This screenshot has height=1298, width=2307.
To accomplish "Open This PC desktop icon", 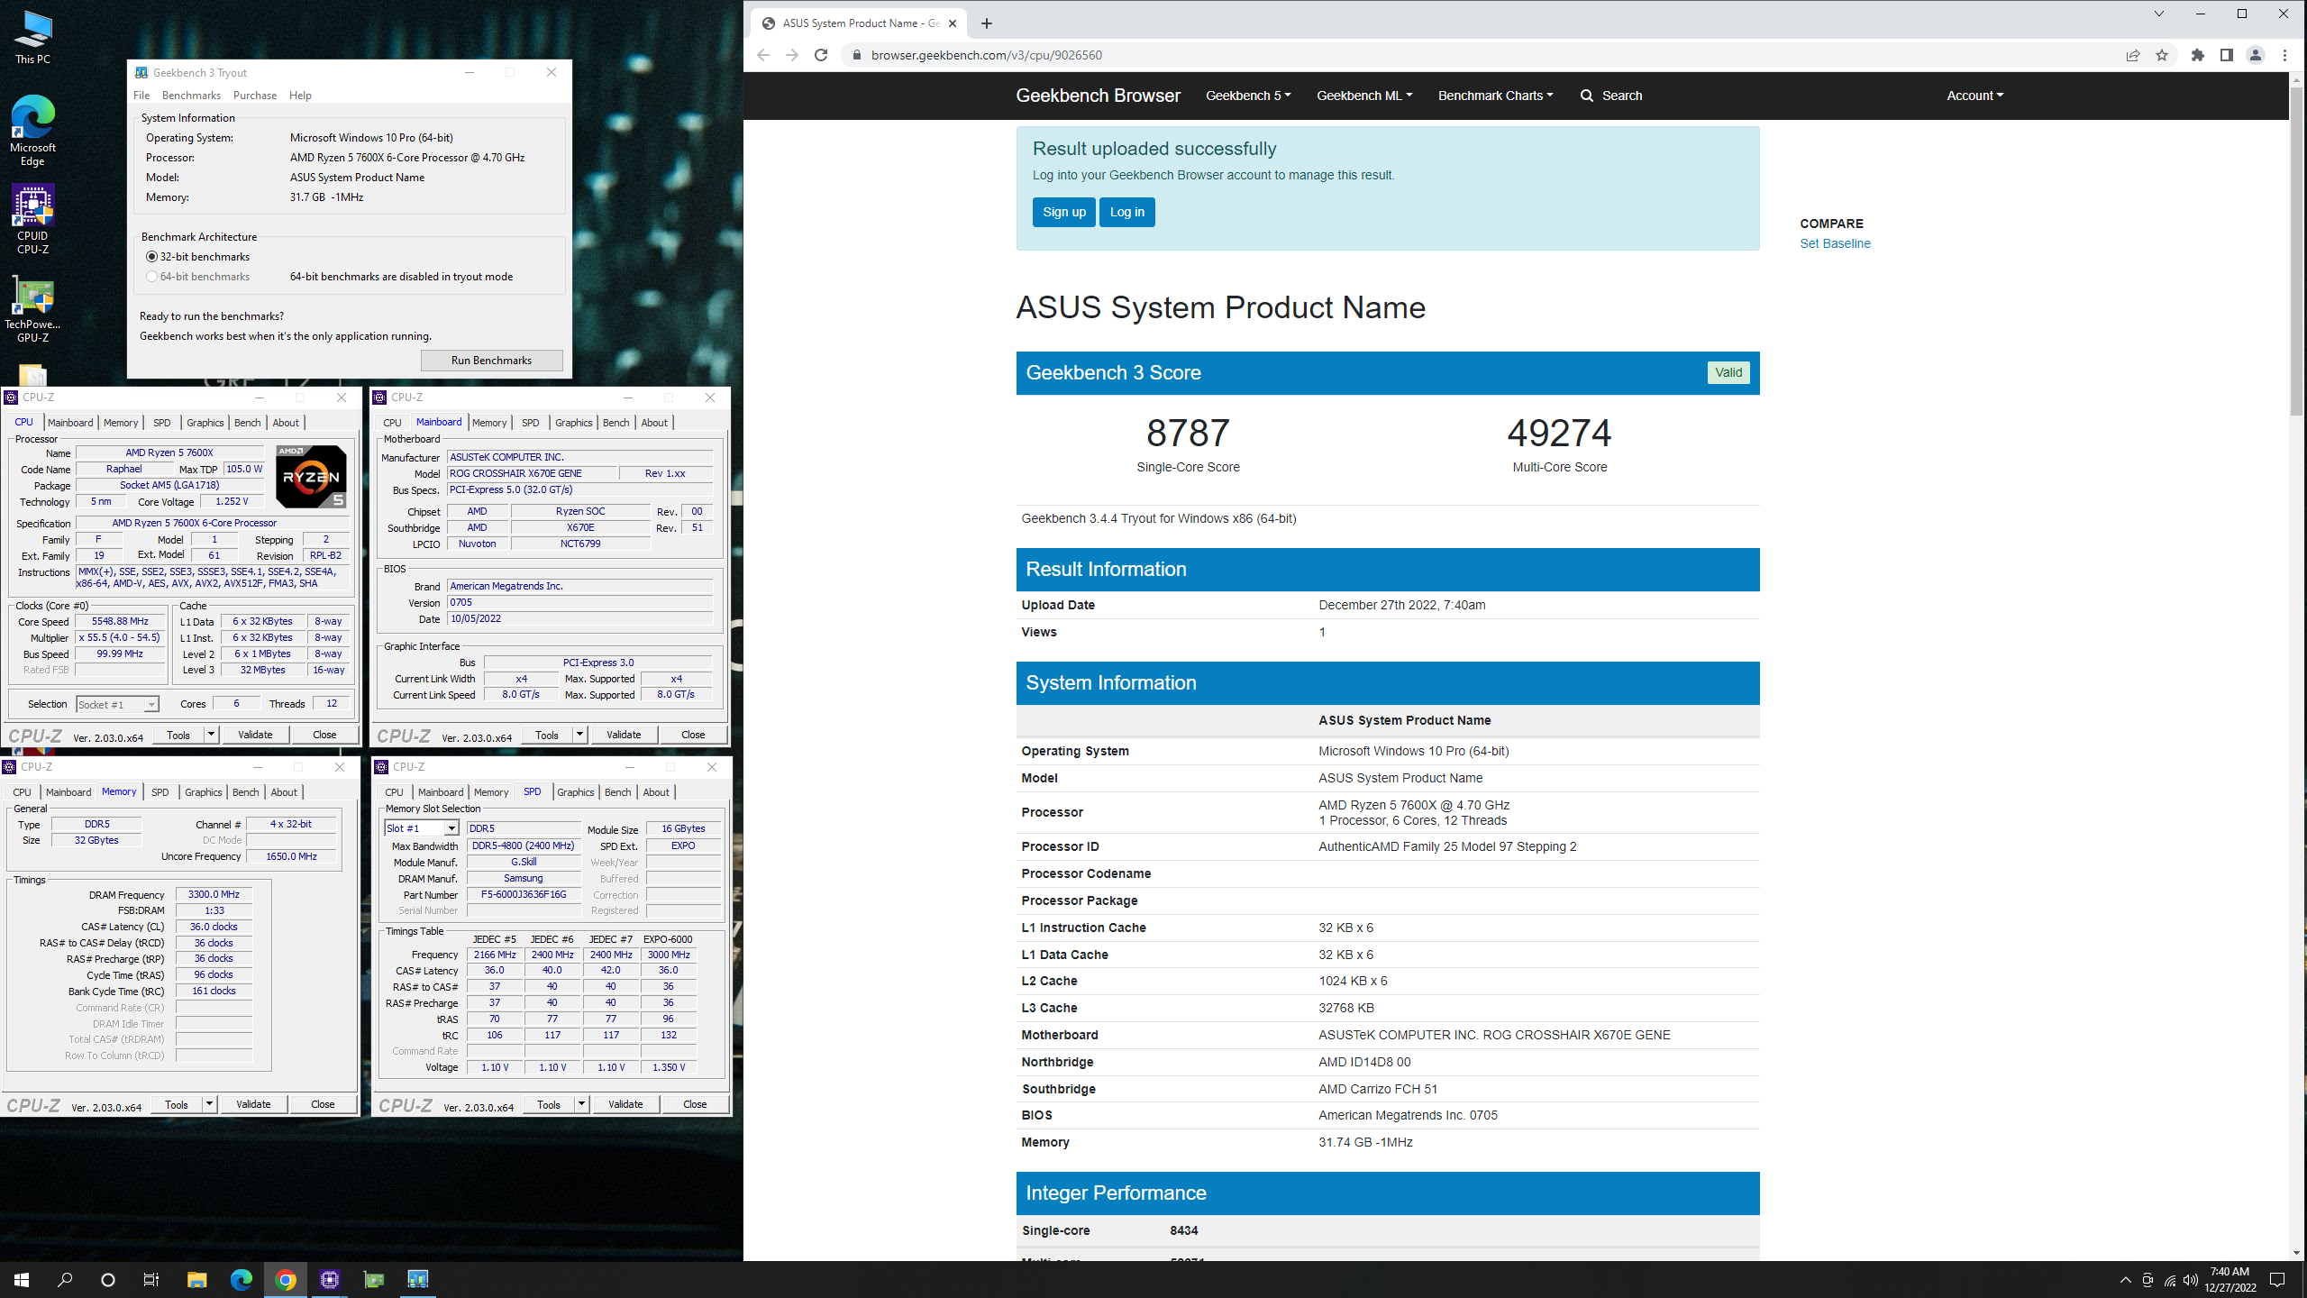I will tap(32, 38).
